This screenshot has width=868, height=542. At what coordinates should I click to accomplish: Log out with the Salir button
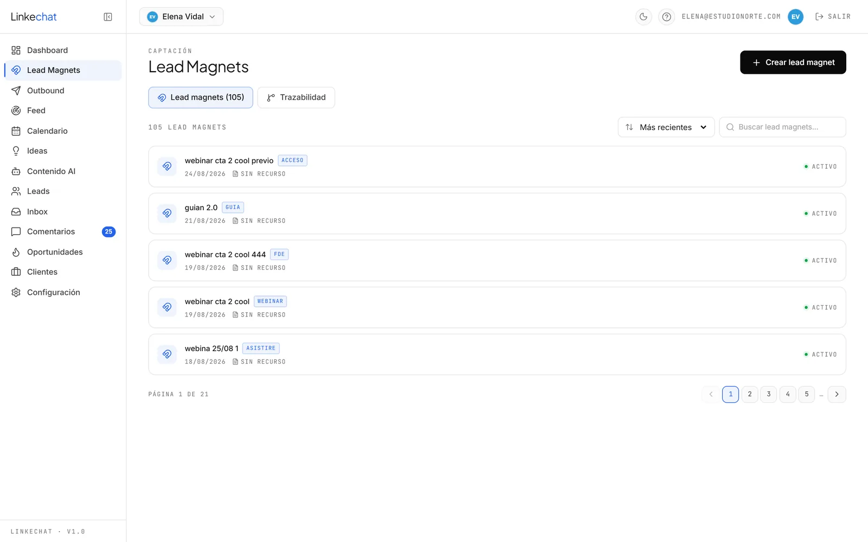[833, 17]
